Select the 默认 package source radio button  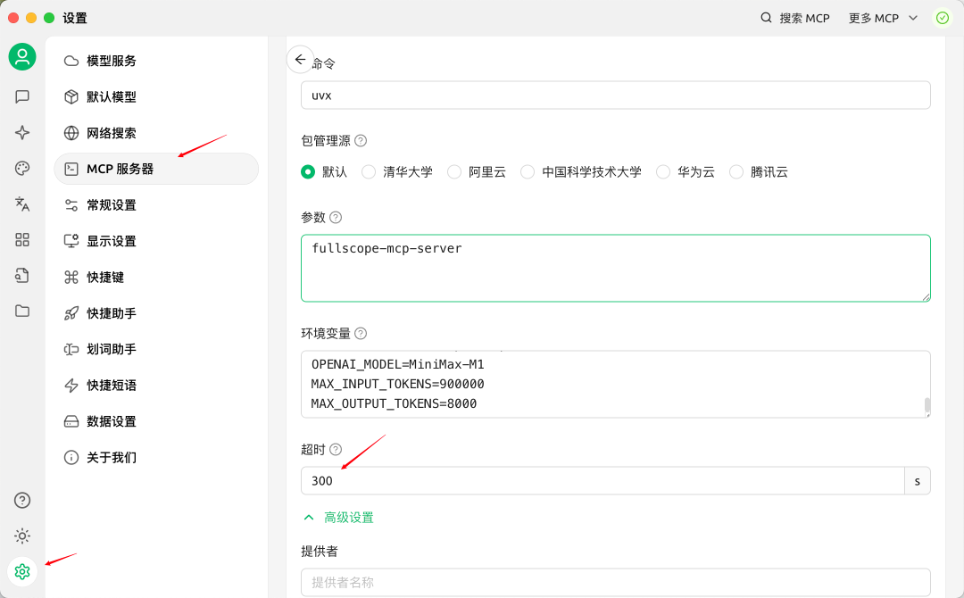pos(308,171)
